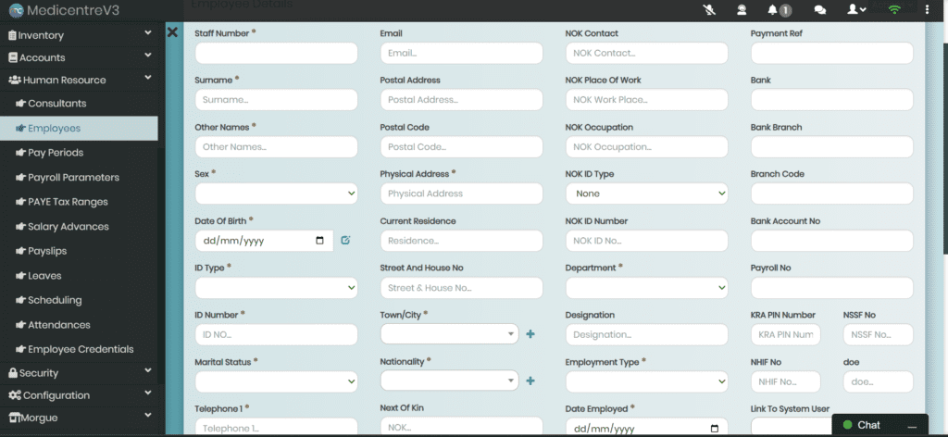Focus the Postal Code field

(x=461, y=147)
